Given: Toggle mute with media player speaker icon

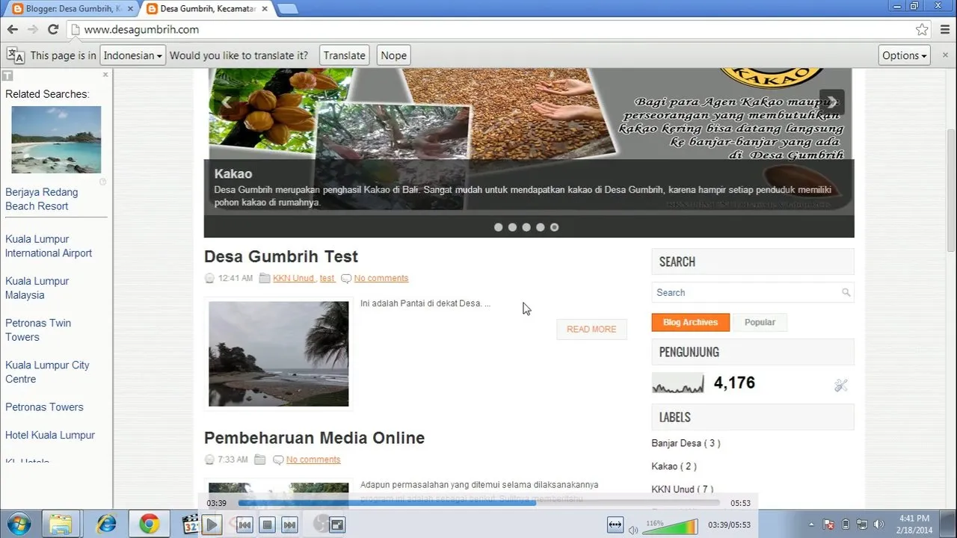Looking at the screenshot, I should [633, 530].
